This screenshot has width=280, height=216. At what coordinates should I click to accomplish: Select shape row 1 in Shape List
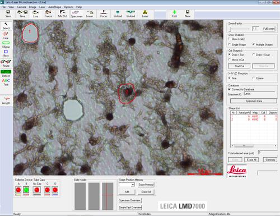coord(254,116)
